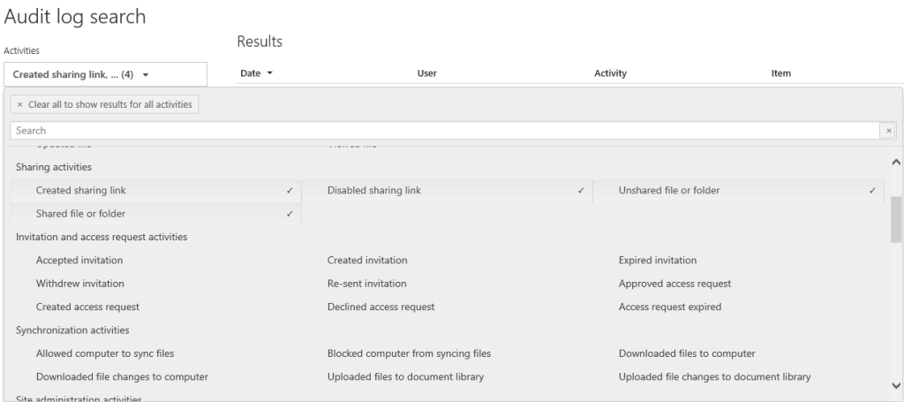Deselect Shared file or folder activity
The image size is (904, 402).
coord(81,214)
